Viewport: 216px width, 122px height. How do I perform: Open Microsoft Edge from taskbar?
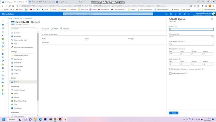click(x=40, y=119)
